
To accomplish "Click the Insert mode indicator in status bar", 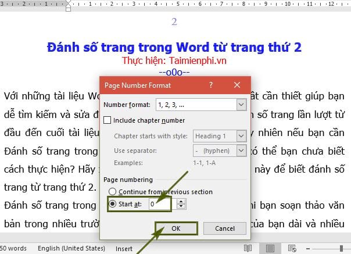I will coord(124,249).
